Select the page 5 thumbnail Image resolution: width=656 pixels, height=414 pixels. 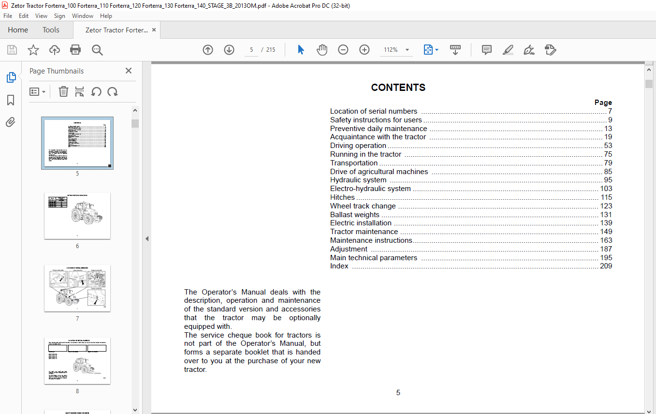click(x=77, y=143)
